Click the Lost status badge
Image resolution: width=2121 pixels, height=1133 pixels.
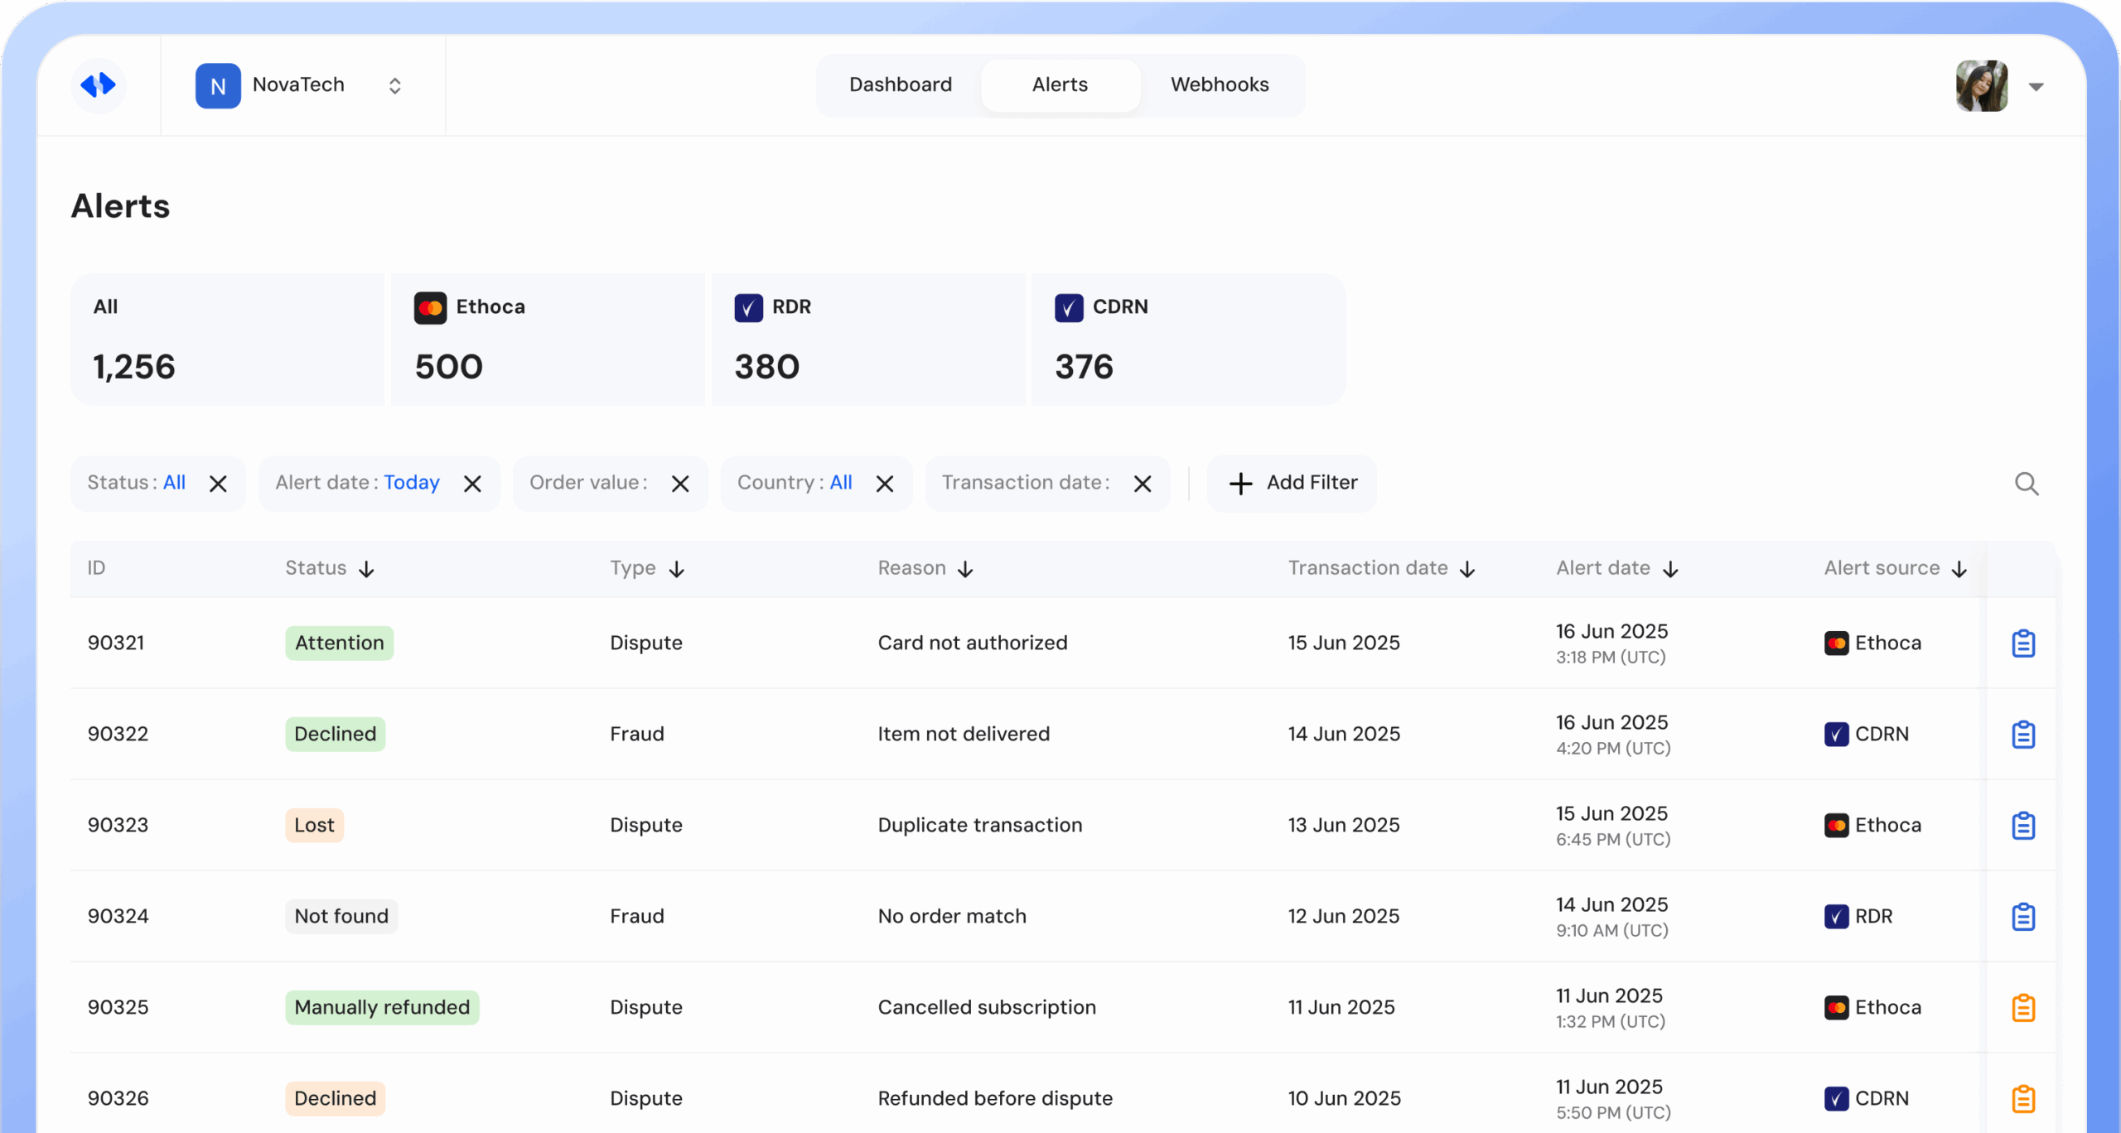[315, 826]
